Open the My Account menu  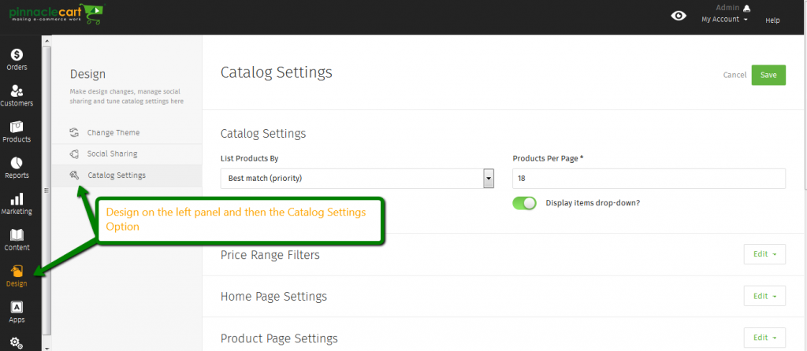coord(725,19)
